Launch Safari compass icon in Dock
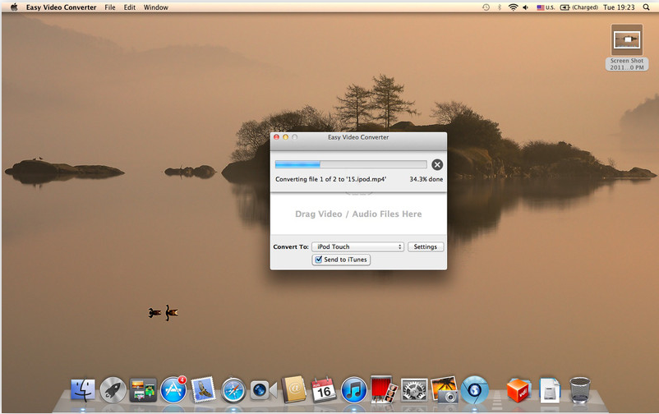The width and height of the screenshot is (659, 414). 233,390
